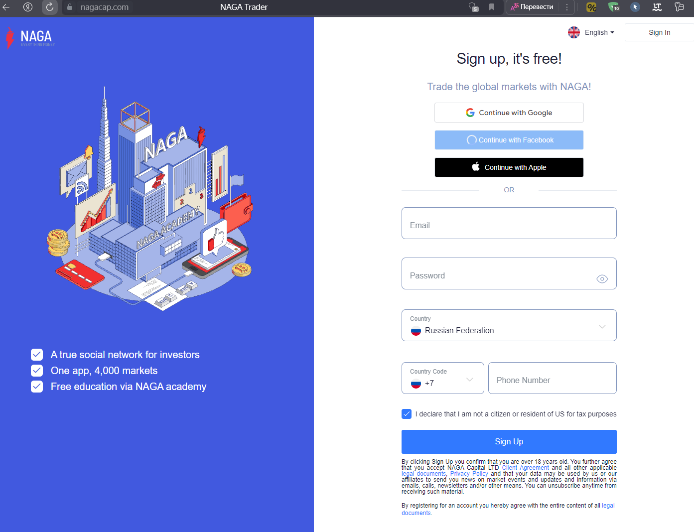
Task: Show password with the eye icon
Action: click(x=602, y=279)
